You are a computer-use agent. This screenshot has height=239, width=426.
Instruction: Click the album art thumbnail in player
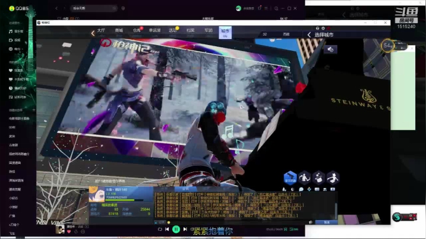pos(60,229)
